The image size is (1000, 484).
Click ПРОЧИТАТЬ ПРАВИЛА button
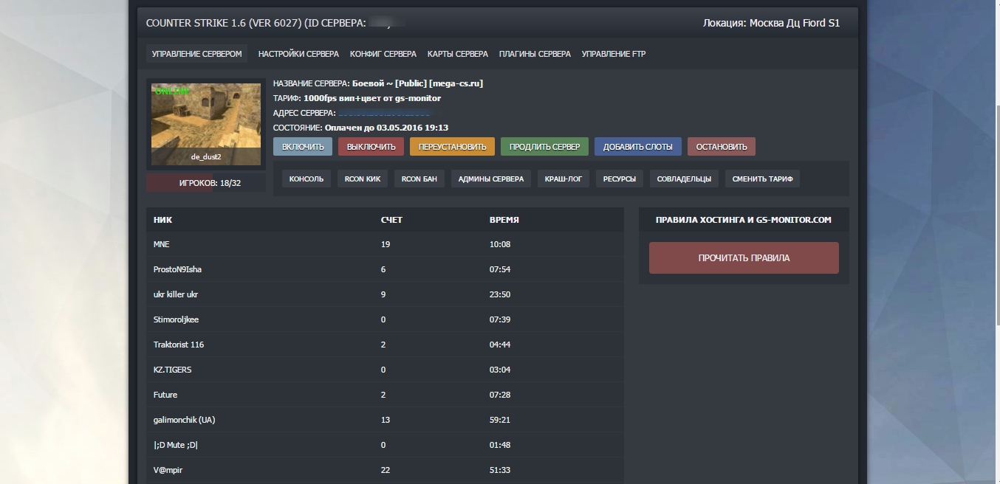click(x=744, y=258)
